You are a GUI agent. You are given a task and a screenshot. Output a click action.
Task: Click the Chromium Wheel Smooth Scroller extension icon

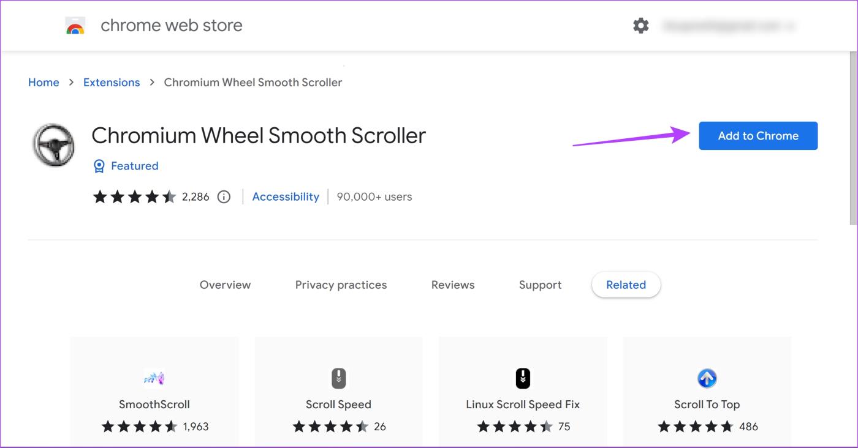coord(53,145)
